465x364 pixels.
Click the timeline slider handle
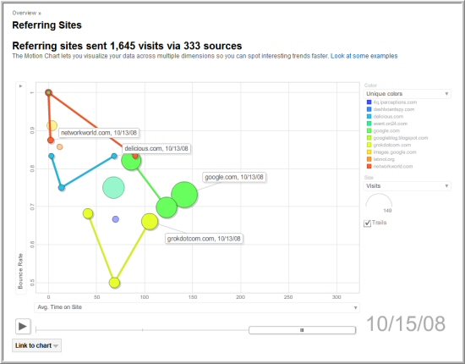302,330
